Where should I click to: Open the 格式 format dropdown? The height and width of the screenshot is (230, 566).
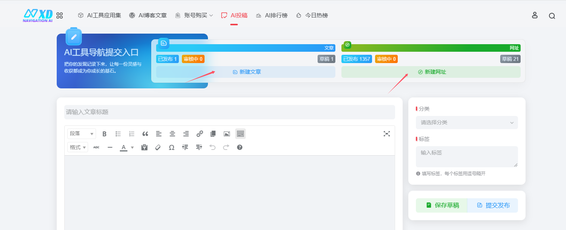tap(77, 147)
